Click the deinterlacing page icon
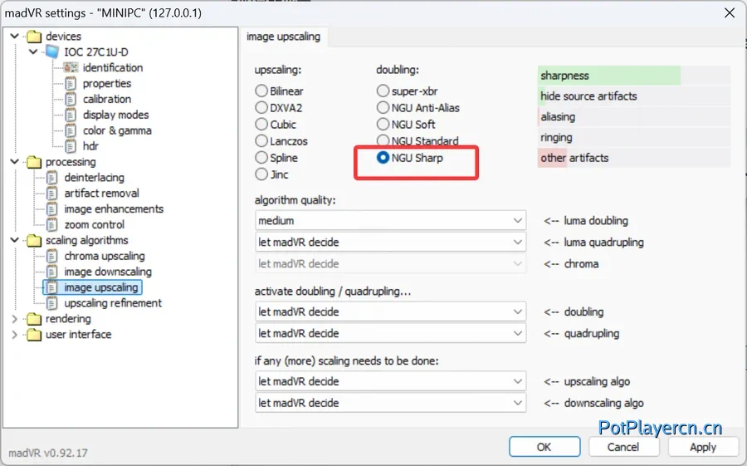Viewport: 747px width, 466px height. pos(53,178)
